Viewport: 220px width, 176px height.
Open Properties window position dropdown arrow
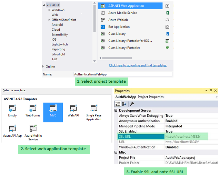pos(206,91)
